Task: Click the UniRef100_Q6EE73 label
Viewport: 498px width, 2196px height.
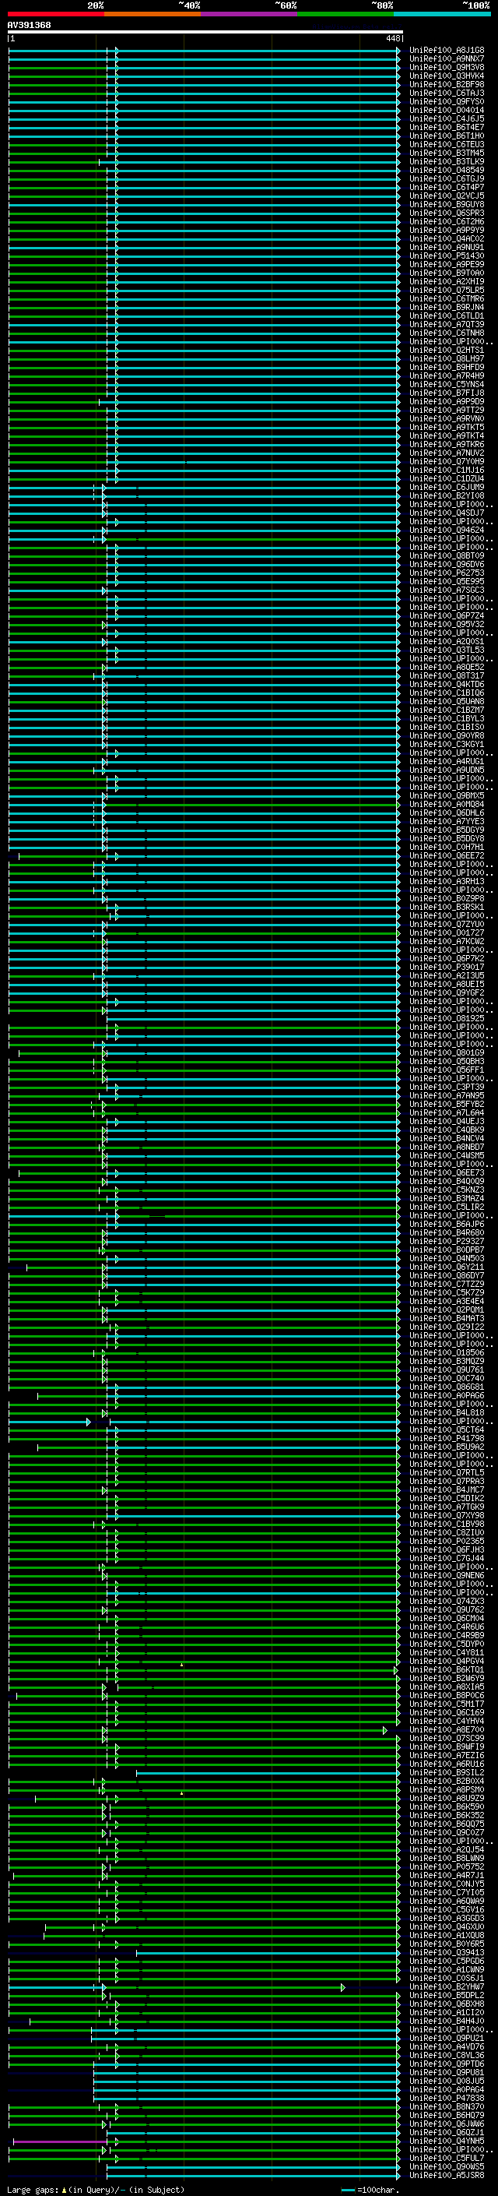Action: (447, 1173)
